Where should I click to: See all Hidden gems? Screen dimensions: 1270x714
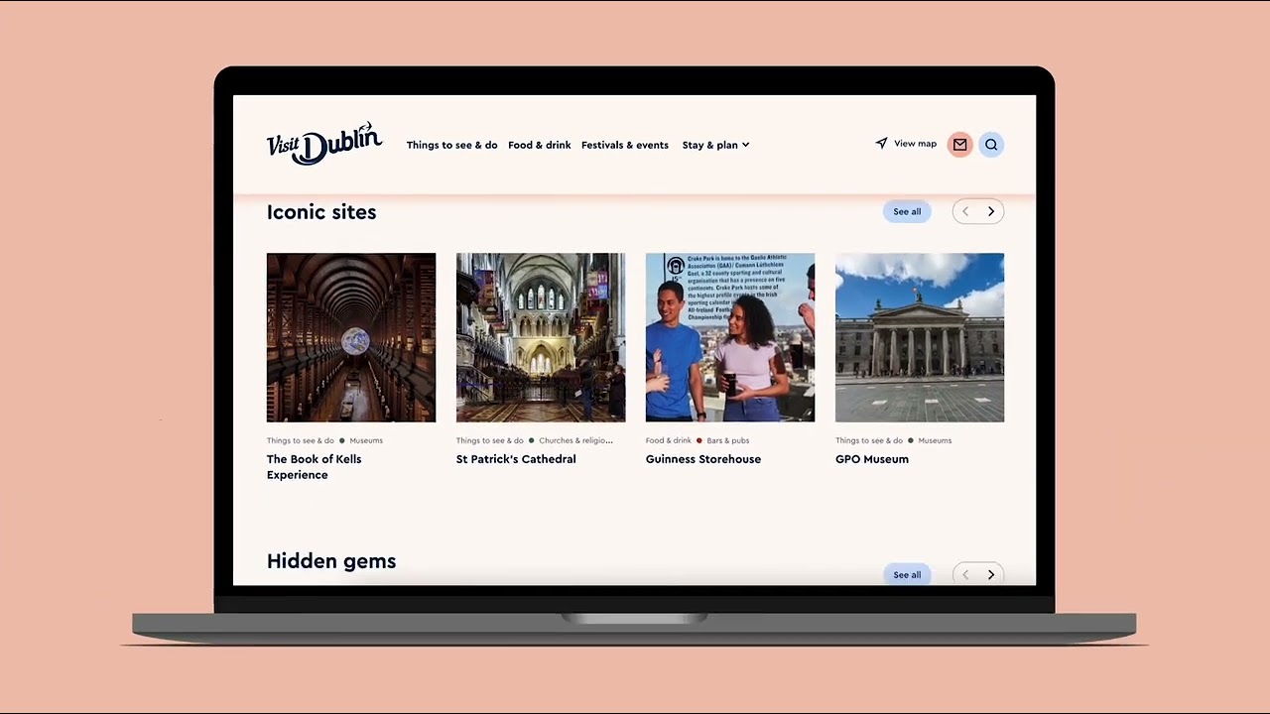(x=907, y=574)
